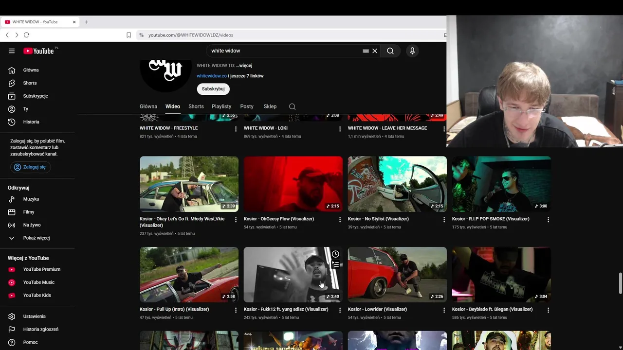The image size is (623, 350).
Task: Play Kosior - No Stylist thumbnail
Action: [x=397, y=184]
